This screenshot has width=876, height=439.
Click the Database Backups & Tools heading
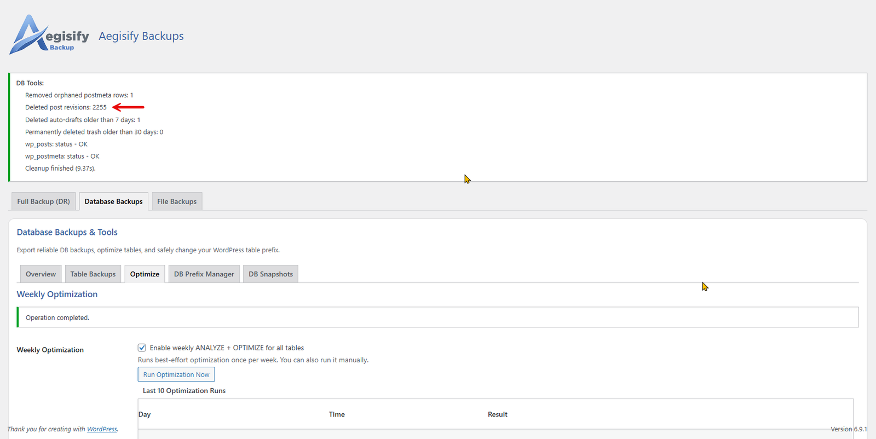click(67, 232)
